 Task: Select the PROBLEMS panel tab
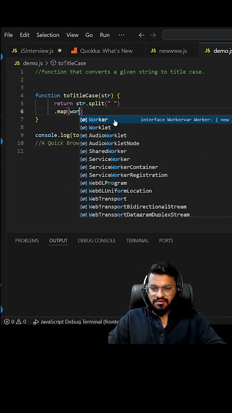pos(27,240)
